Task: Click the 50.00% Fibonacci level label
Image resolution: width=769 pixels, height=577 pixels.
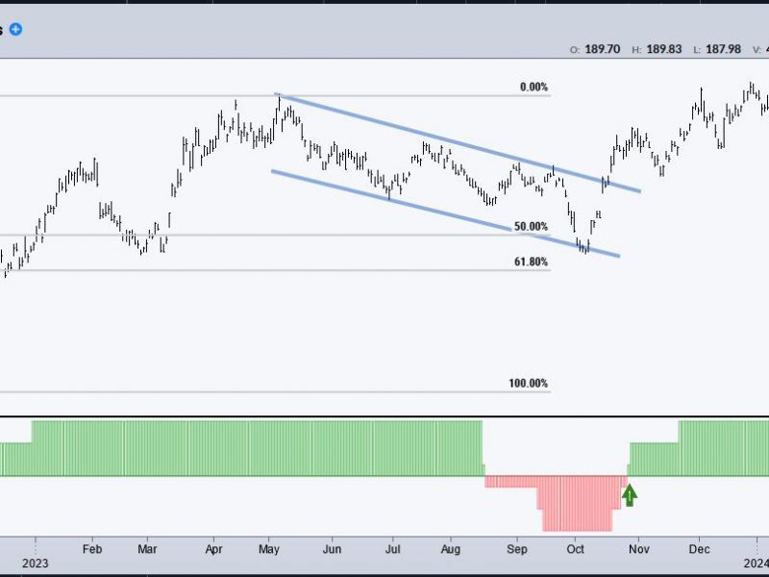Action: click(531, 227)
